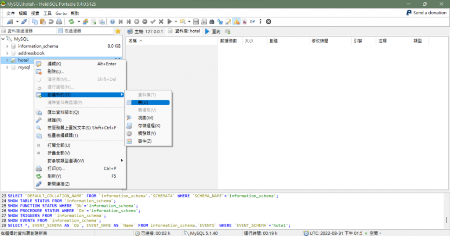Jump to last row toolbar icon
Screen dimensions: 450x236
(129, 22)
